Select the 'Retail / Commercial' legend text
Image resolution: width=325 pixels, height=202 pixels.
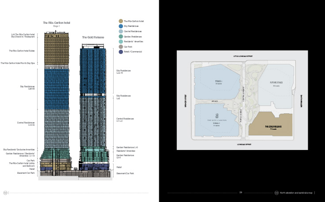tap(133, 52)
